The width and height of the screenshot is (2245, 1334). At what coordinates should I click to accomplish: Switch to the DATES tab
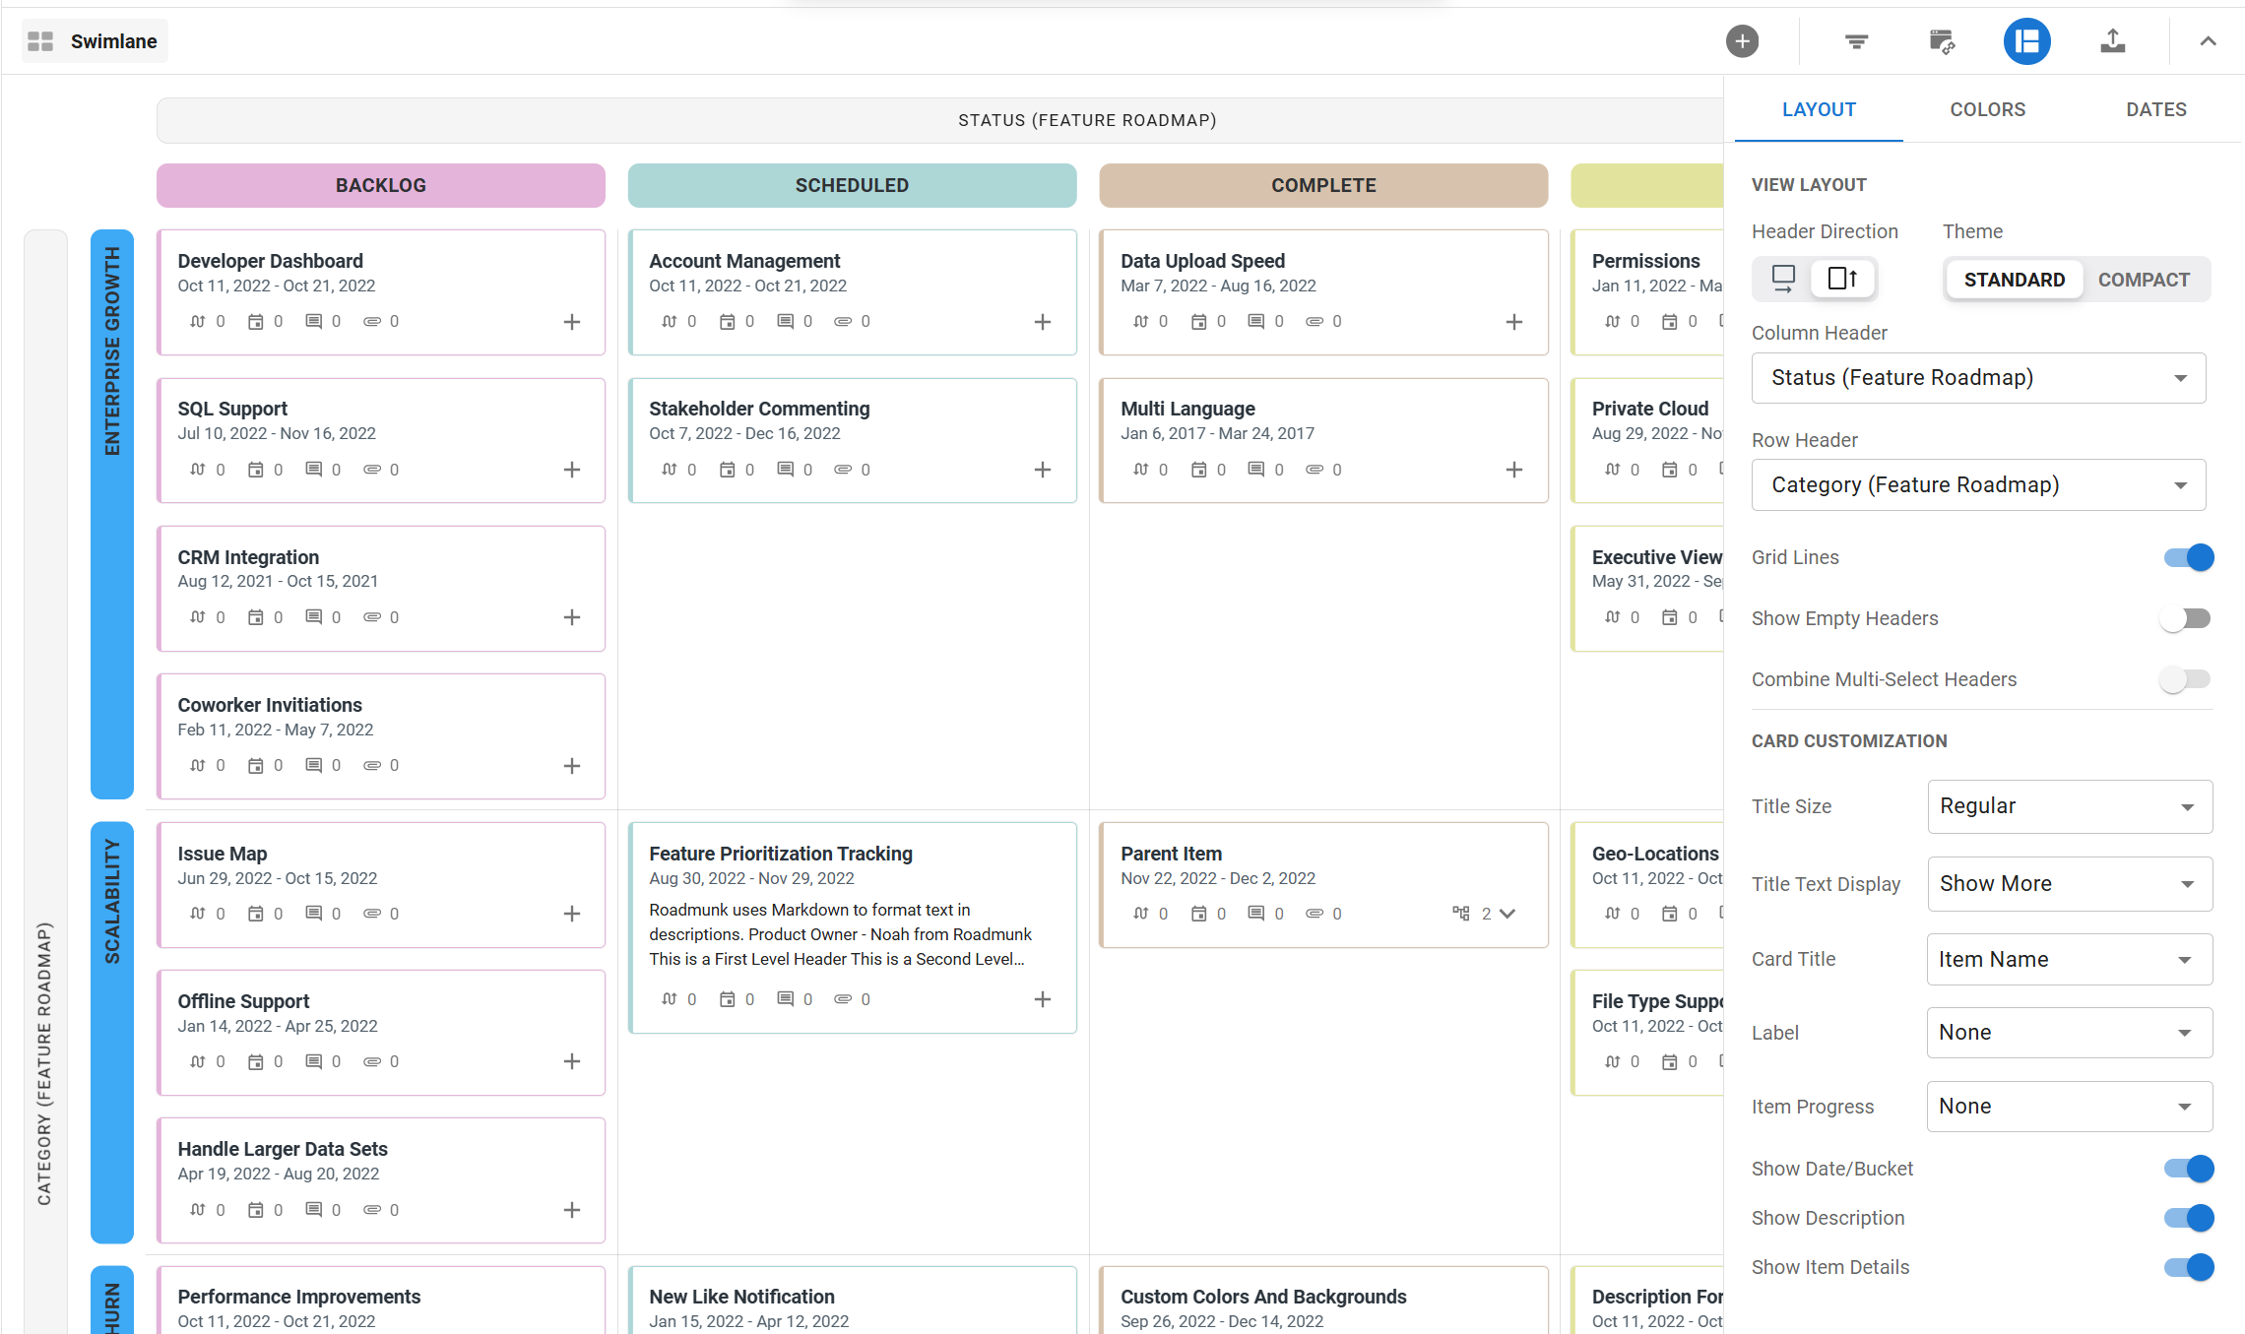(2154, 109)
